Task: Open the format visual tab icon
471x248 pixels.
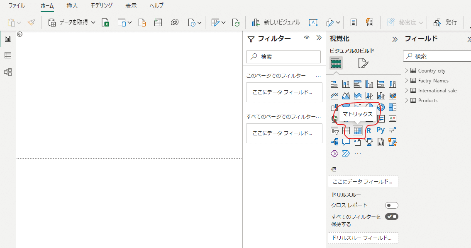Action: pos(363,63)
